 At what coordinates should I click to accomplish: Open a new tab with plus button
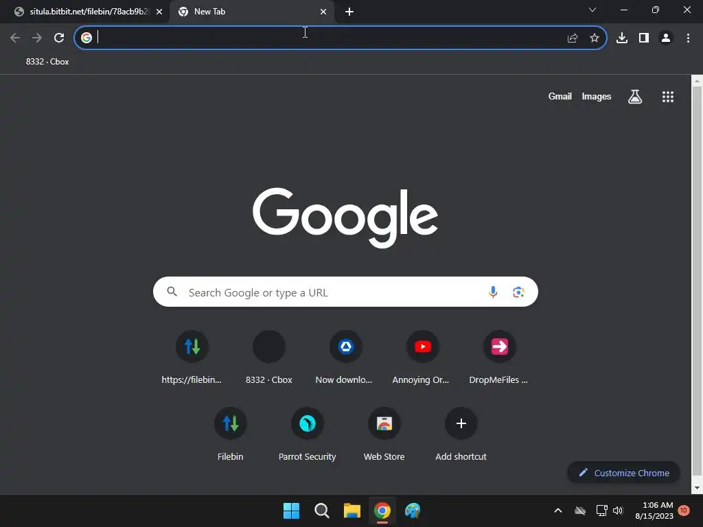point(349,12)
